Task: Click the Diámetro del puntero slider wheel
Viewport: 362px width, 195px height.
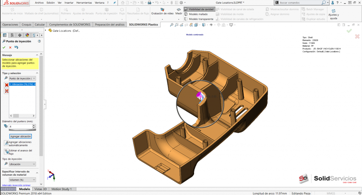Action: pos(22,130)
